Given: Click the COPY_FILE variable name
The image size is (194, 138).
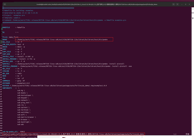Looking at the screenshot, I should point(7,52).
